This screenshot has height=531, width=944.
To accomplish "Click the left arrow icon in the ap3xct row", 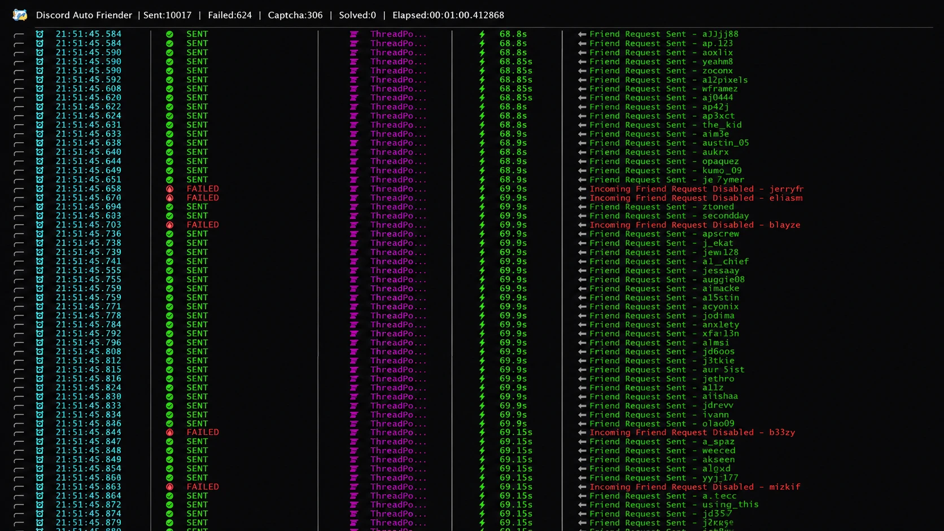I will [582, 116].
